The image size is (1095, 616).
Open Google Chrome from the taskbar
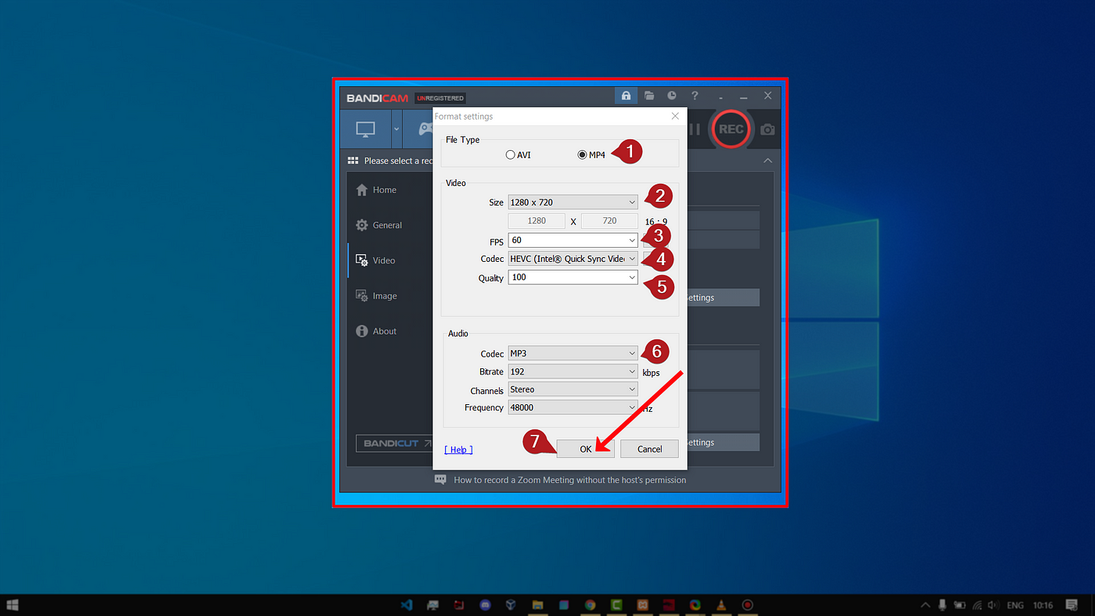click(591, 605)
